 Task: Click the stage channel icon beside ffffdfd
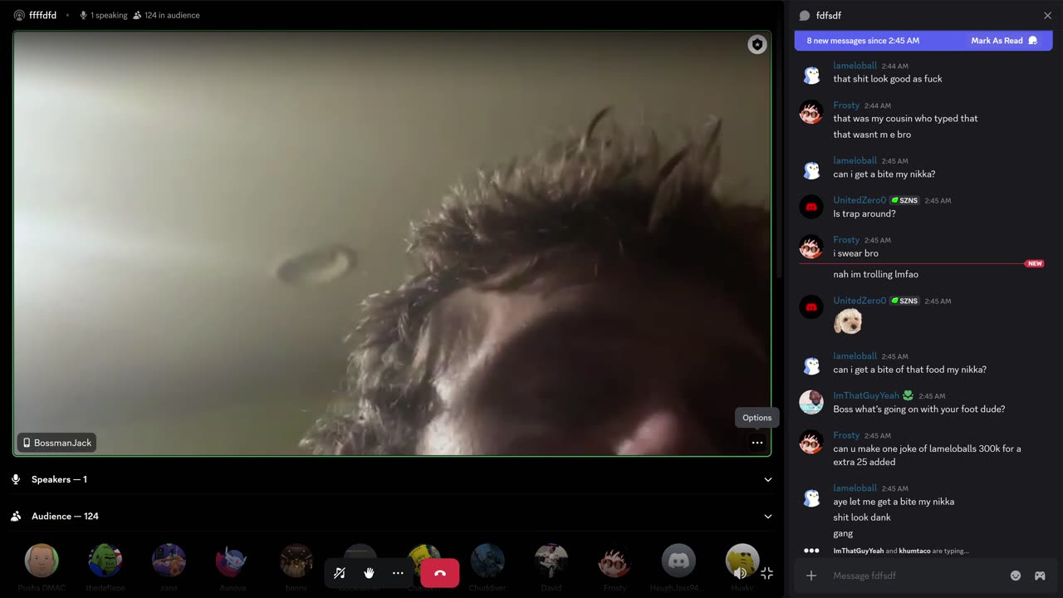click(x=19, y=15)
